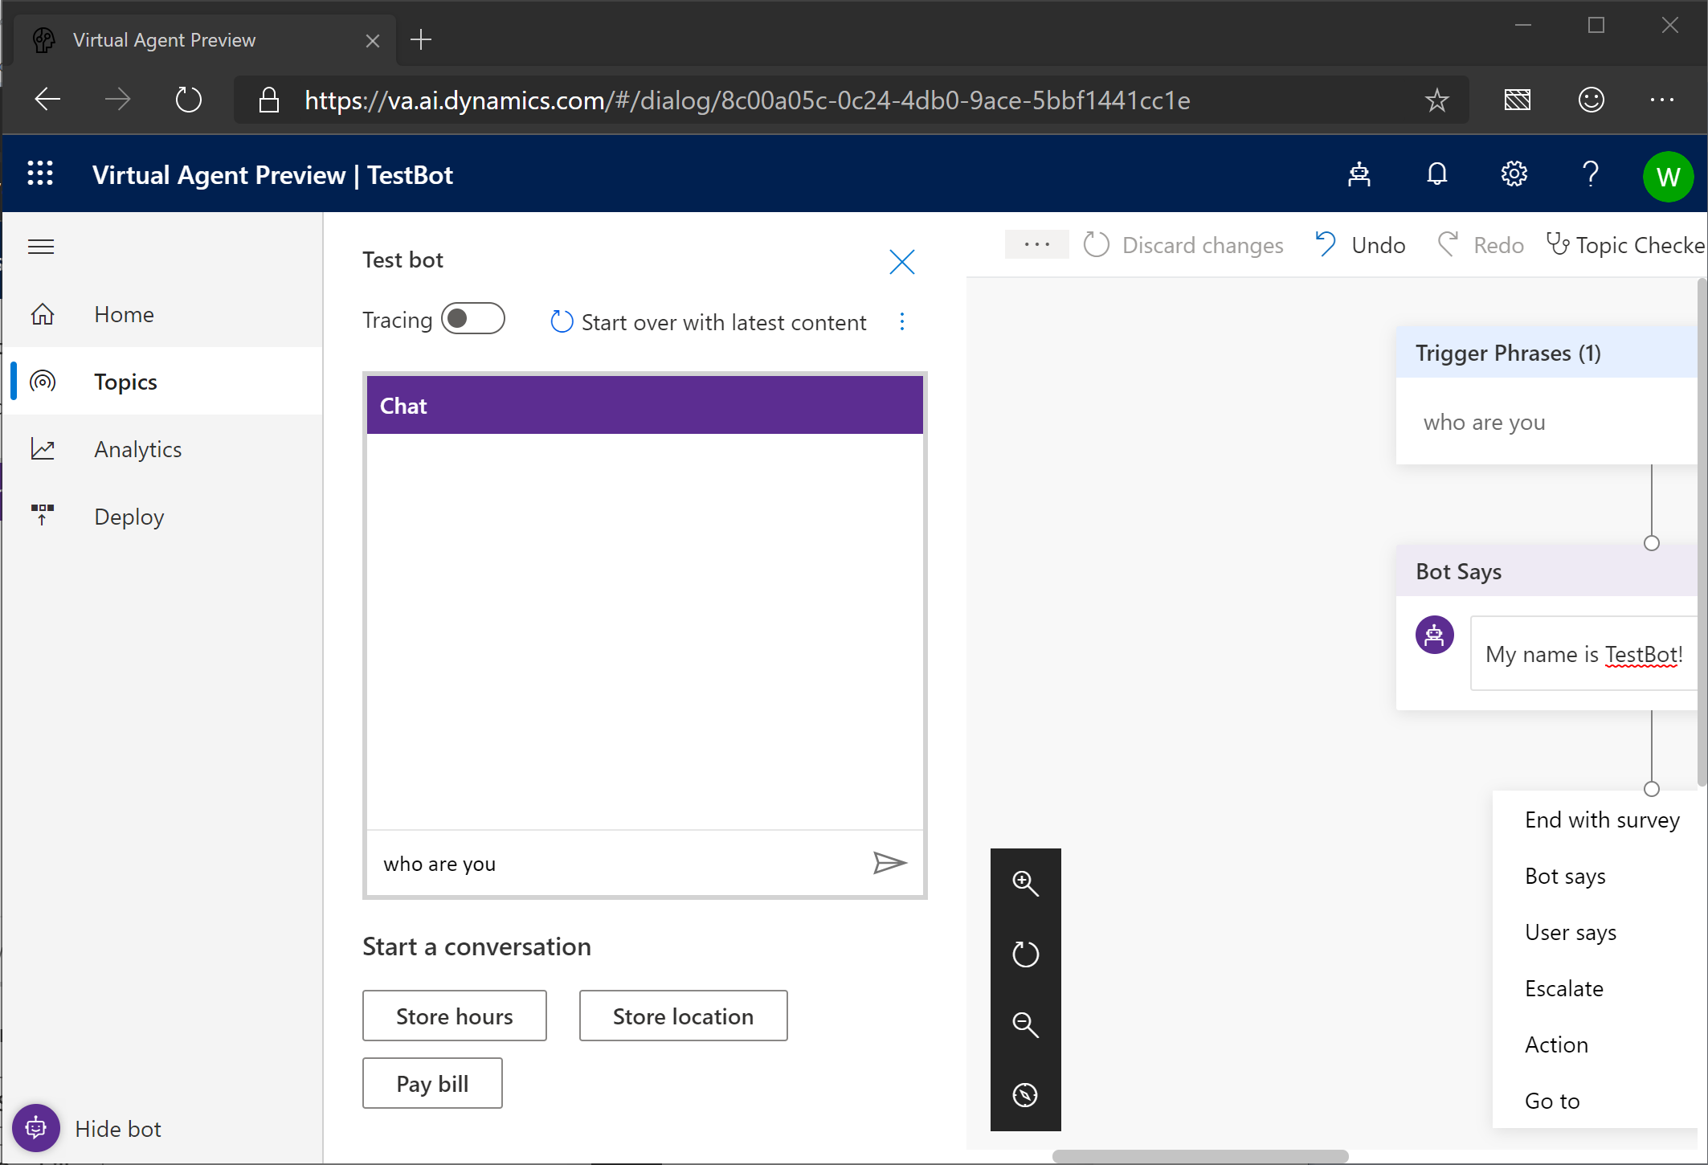Zoom out on the canvas
Viewport: 1708px width, 1165px height.
click(1025, 1024)
